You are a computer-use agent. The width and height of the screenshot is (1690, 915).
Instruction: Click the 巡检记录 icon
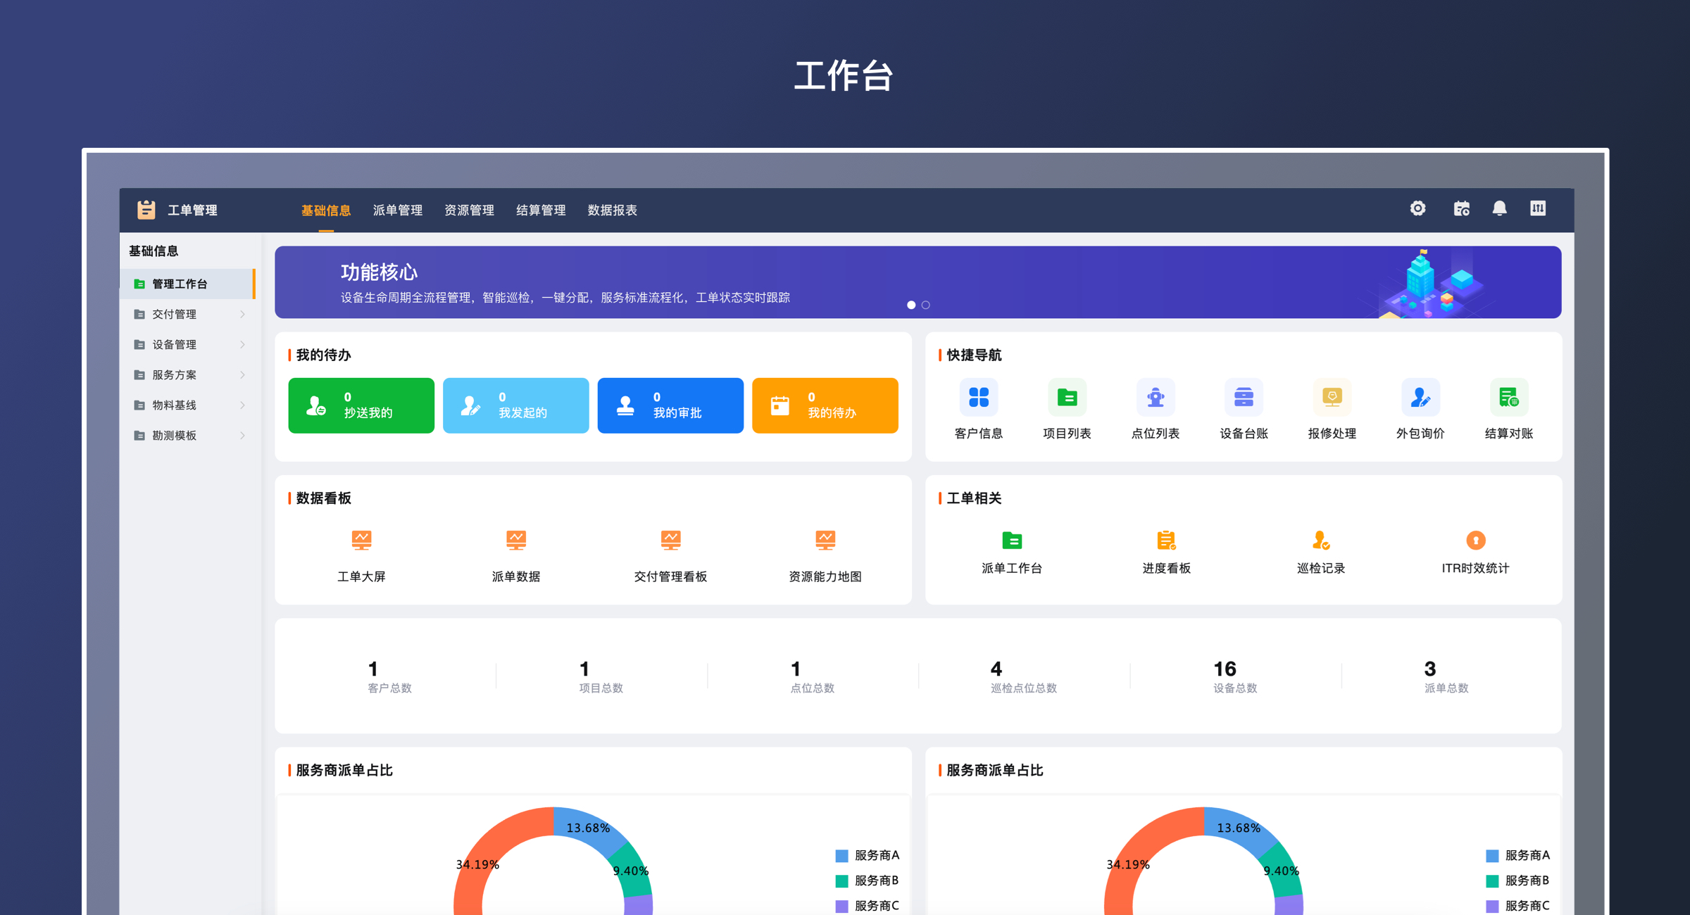pyautogui.click(x=1320, y=541)
